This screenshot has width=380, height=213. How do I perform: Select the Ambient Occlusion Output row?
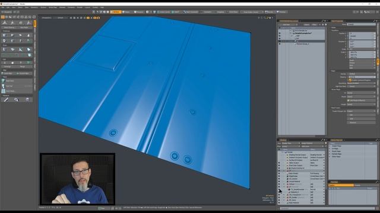click(301, 157)
